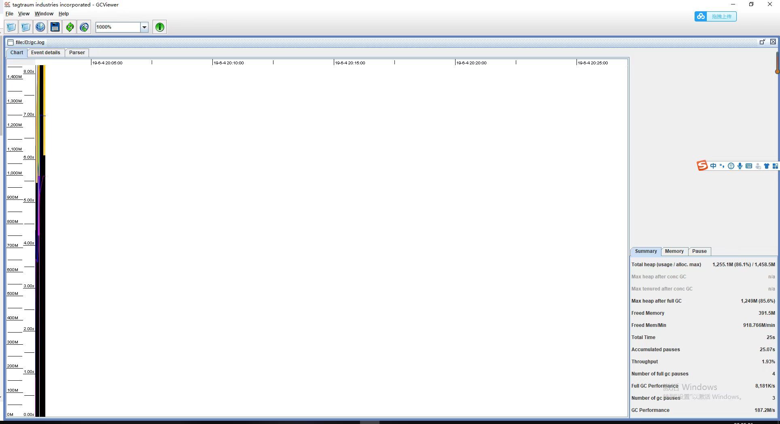Click the Sogou emoji smiley icon
This screenshot has height=424, width=780.
pos(731,166)
